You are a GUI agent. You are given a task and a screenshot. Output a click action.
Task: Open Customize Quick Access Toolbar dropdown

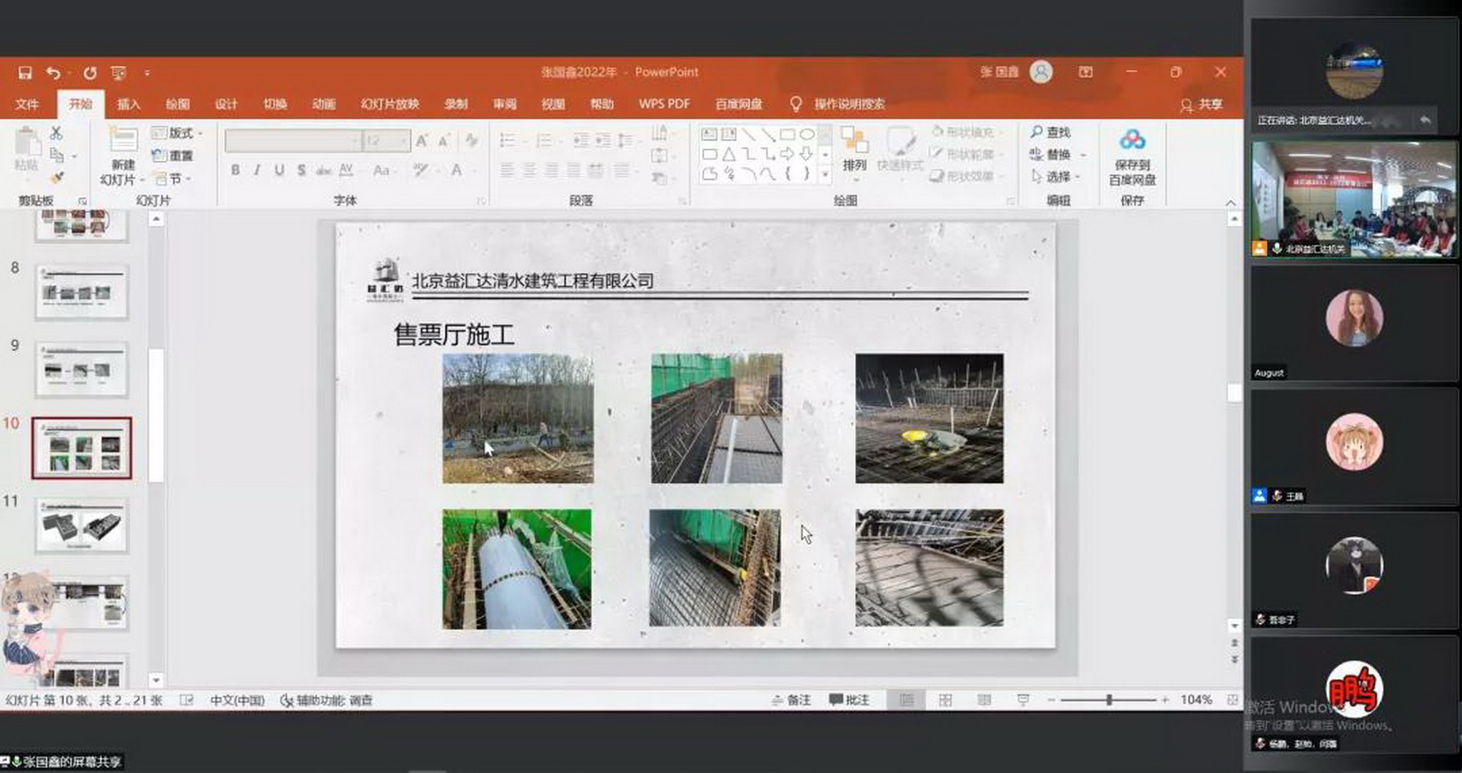(147, 73)
